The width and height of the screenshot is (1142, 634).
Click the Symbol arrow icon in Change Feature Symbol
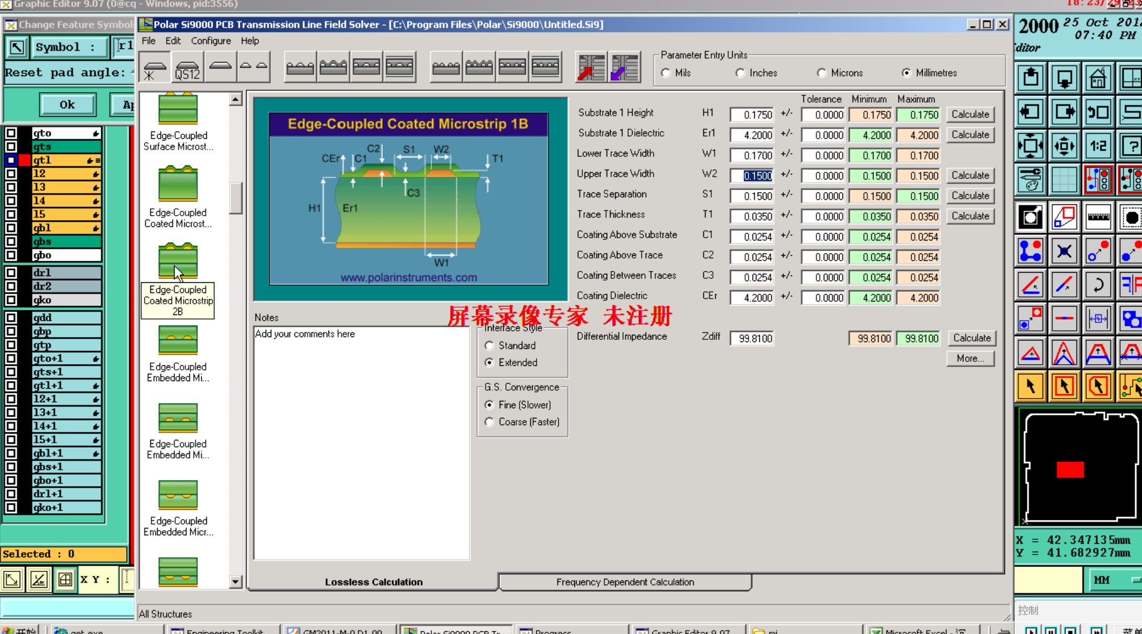pyautogui.click(x=17, y=47)
